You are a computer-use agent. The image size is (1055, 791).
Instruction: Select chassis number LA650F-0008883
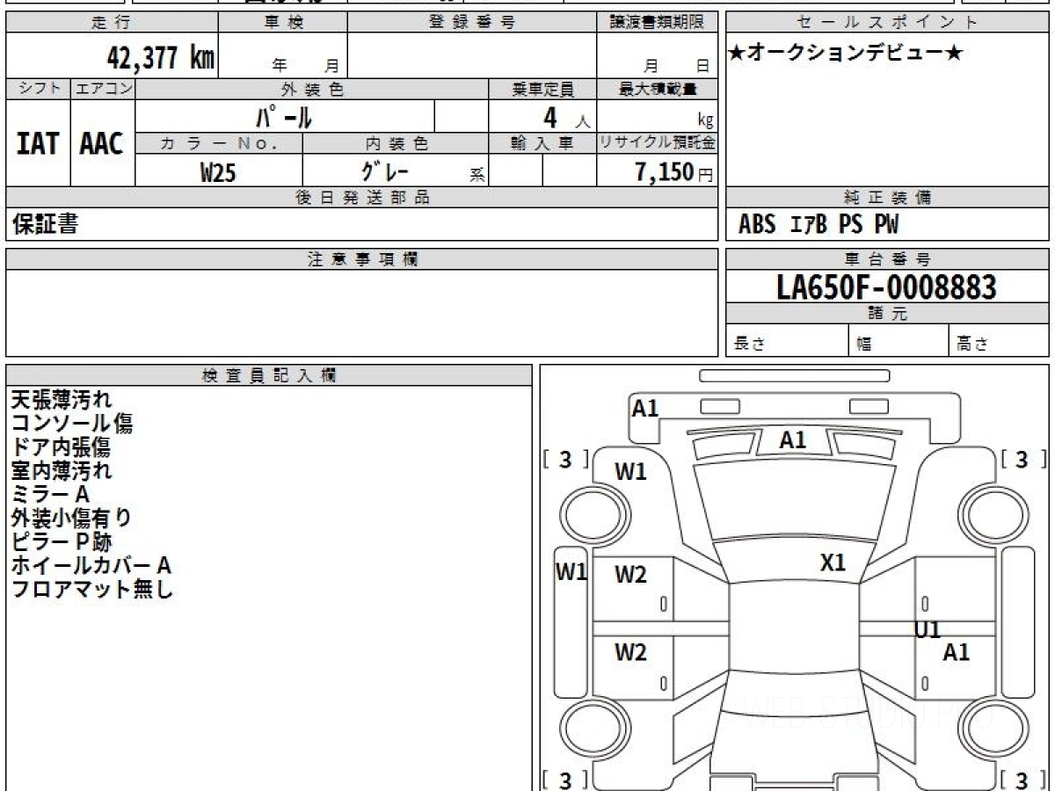(887, 287)
